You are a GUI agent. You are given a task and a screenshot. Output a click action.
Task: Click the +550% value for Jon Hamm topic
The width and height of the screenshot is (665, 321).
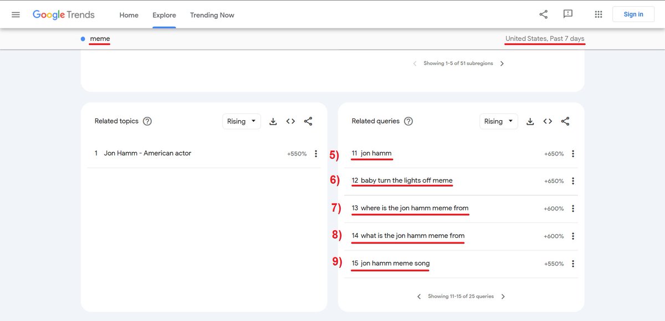296,154
